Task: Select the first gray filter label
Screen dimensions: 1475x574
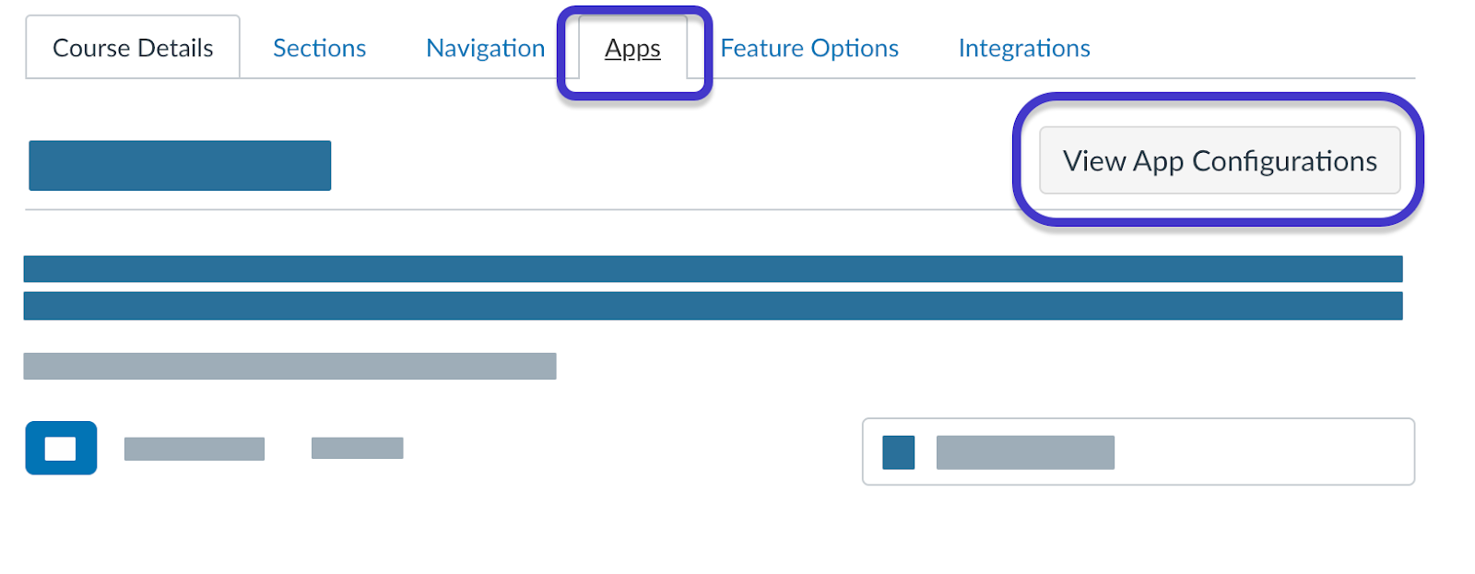Action: (x=194, y=448)
